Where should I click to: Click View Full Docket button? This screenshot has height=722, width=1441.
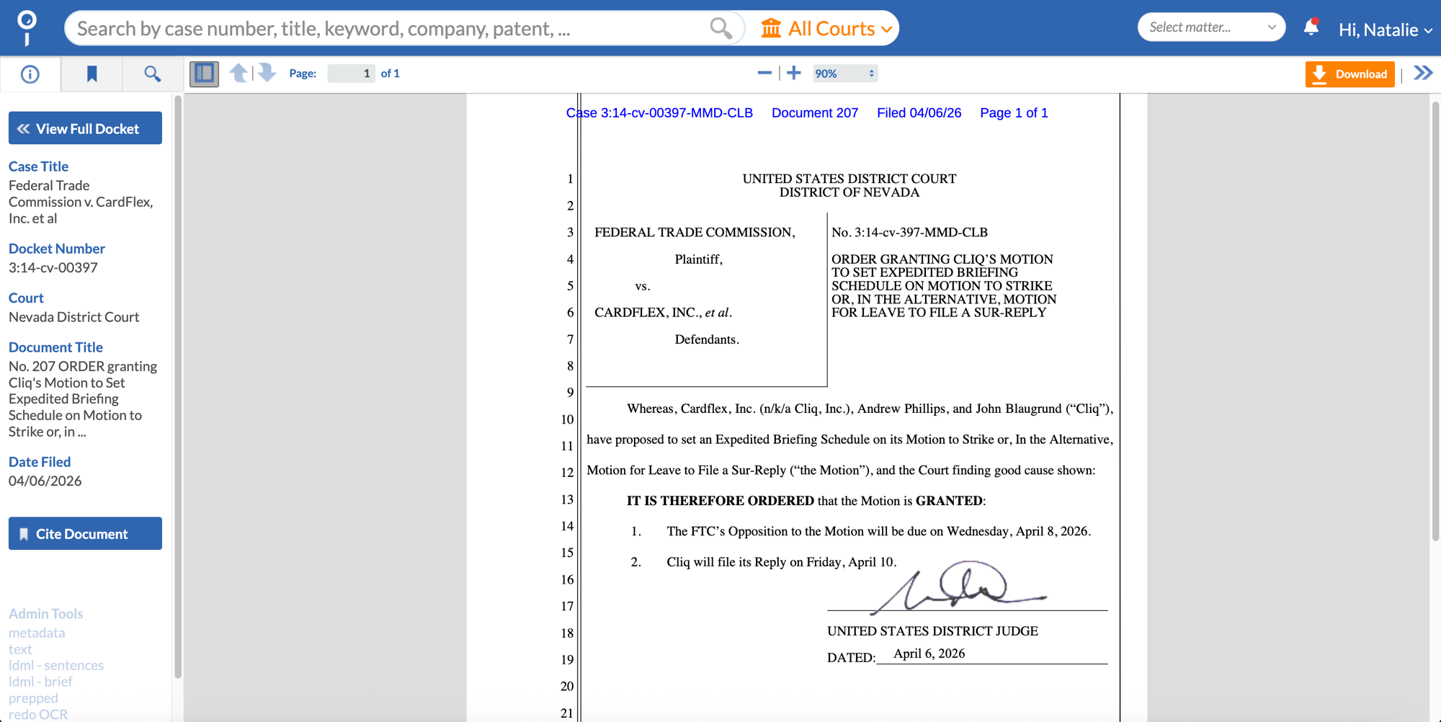click(x=85, y=128)
